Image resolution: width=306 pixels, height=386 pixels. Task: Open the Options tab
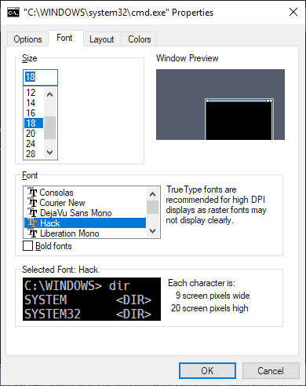[27, 39]
